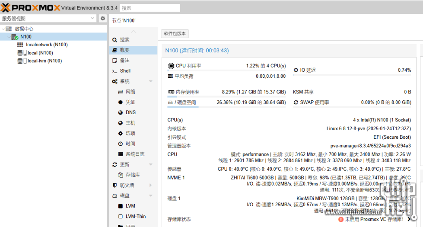Click the 软件包版本 button

(175, 34)
